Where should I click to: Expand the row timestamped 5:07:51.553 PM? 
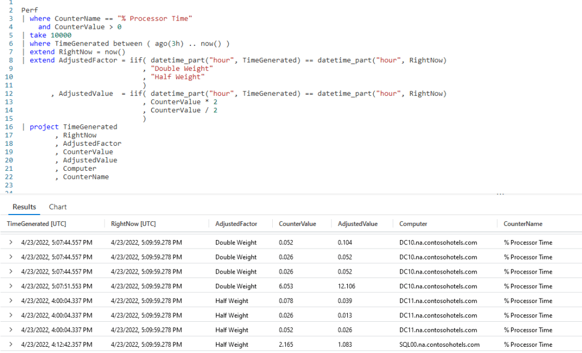point(10,286)
